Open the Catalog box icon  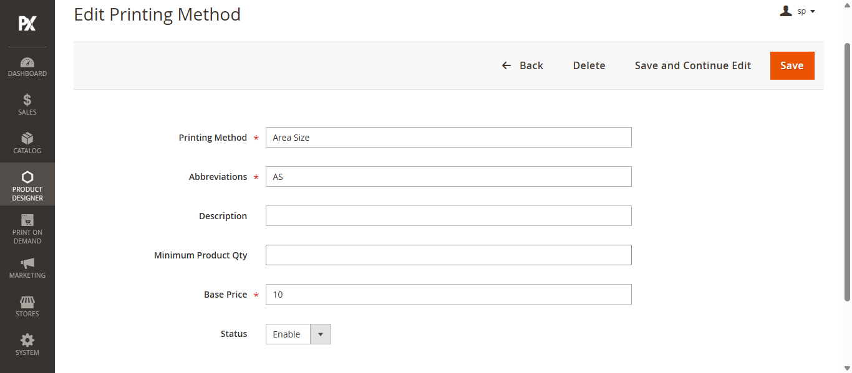[x=27, y=138]
